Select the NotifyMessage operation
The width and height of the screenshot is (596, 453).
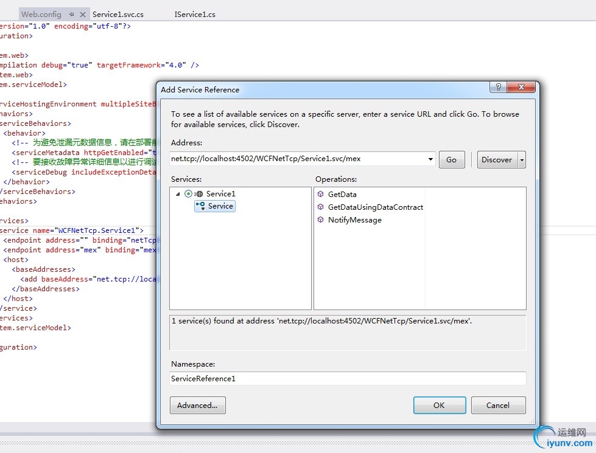pos(355,220)
